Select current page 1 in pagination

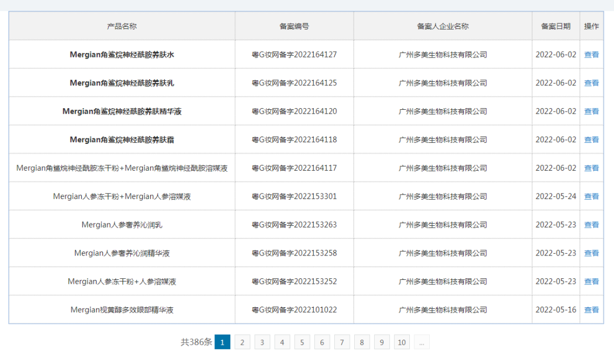click(222, 342)
